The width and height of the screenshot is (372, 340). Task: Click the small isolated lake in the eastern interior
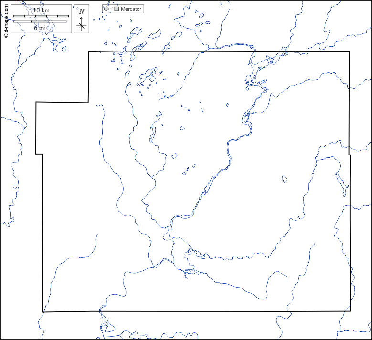(x=284, y=179)
